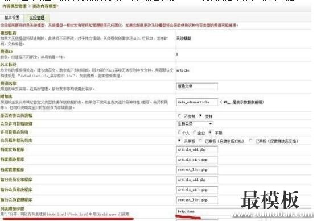Edit 档案发布程序 field article_add.php
Viewport: 317px width, 221px height.
pyautogui.click(x=197, y=149)
